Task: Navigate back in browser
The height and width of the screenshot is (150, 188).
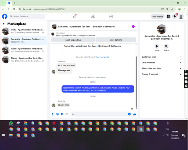Action: [x=3, y=9]
